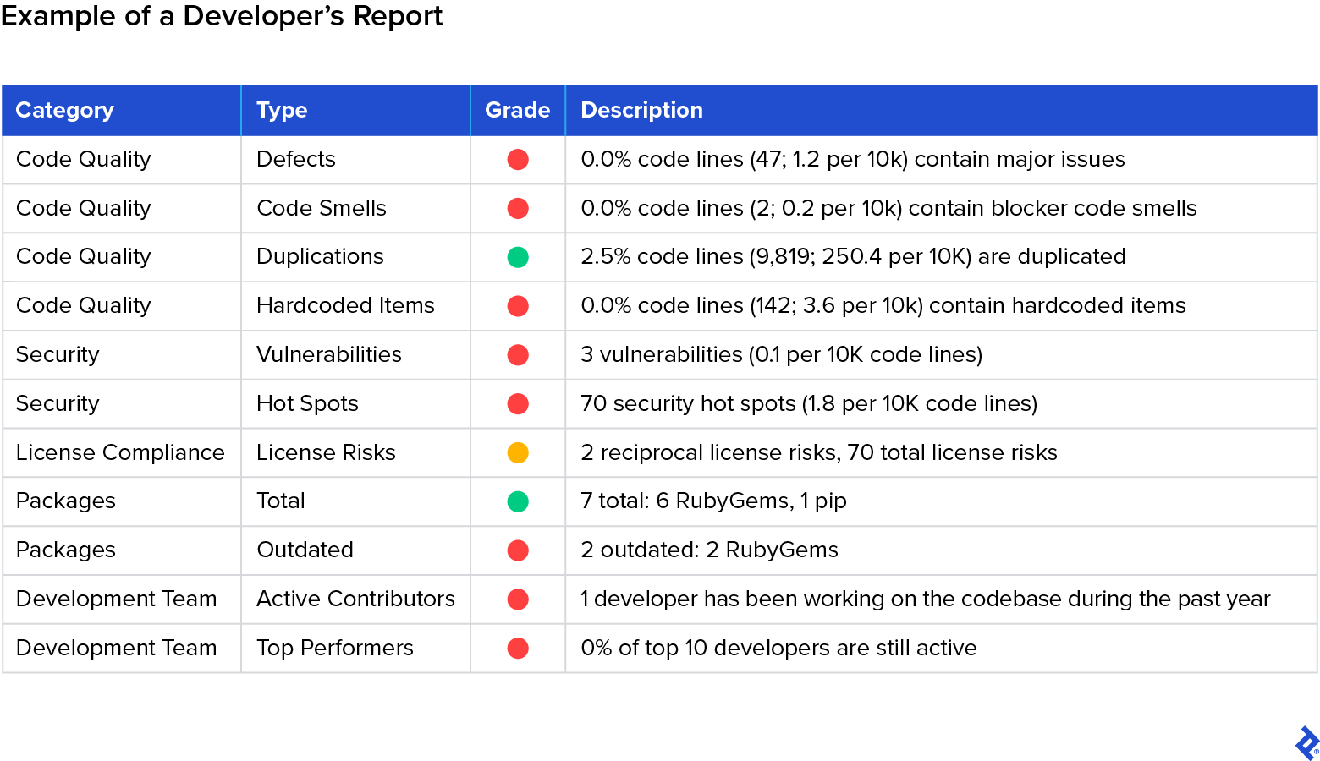The image size is (1320, 761).
Task: Click the red grade dot for Outdated packages
Action: (517, 550)
